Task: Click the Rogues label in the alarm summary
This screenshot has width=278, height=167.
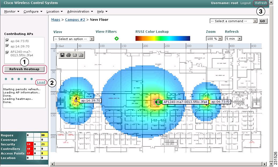Action: pos(7,135)
